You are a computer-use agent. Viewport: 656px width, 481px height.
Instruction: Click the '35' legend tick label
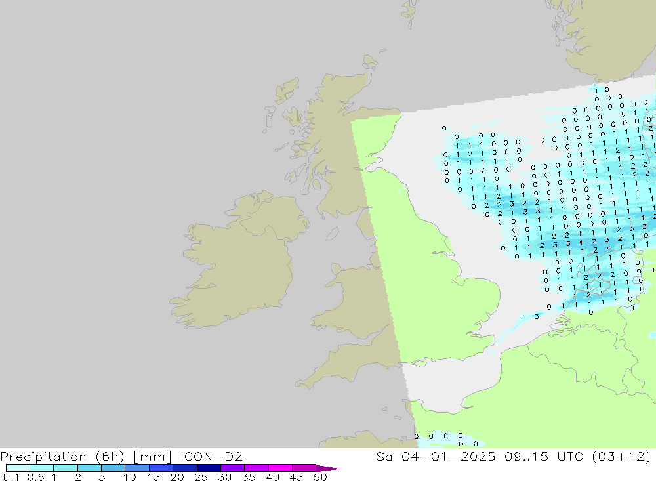pyautogui.click(x=249, y=477)
